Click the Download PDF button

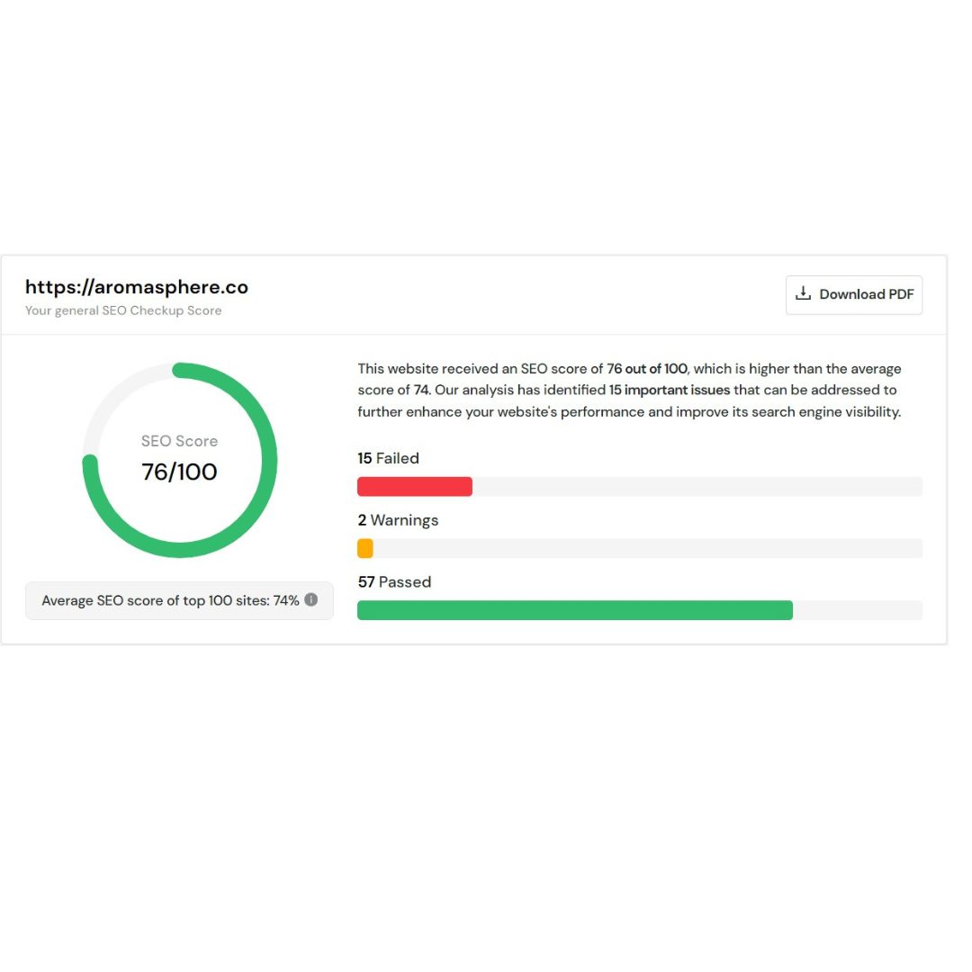coord(854,295)
